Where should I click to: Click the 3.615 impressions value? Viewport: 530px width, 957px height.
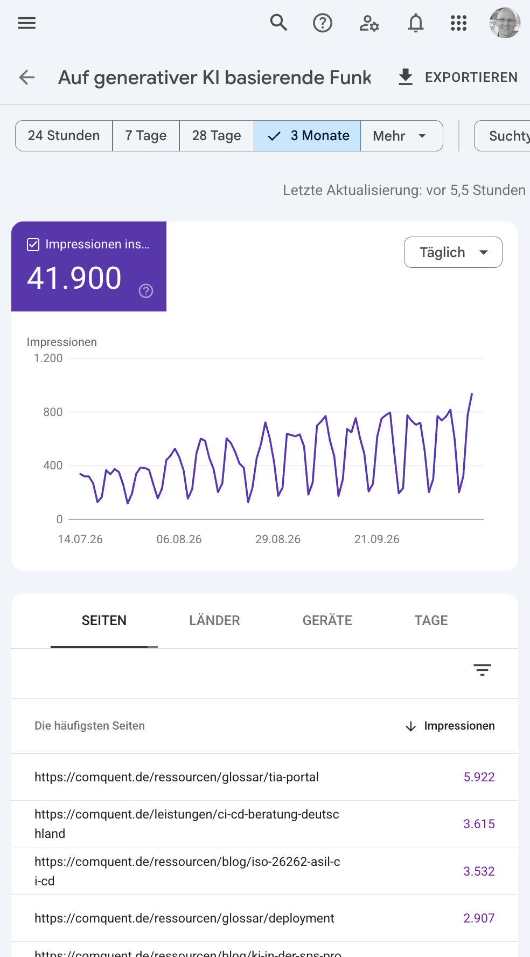click(479, 824)
